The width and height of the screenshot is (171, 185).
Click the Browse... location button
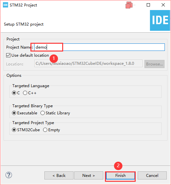[154, 64]
